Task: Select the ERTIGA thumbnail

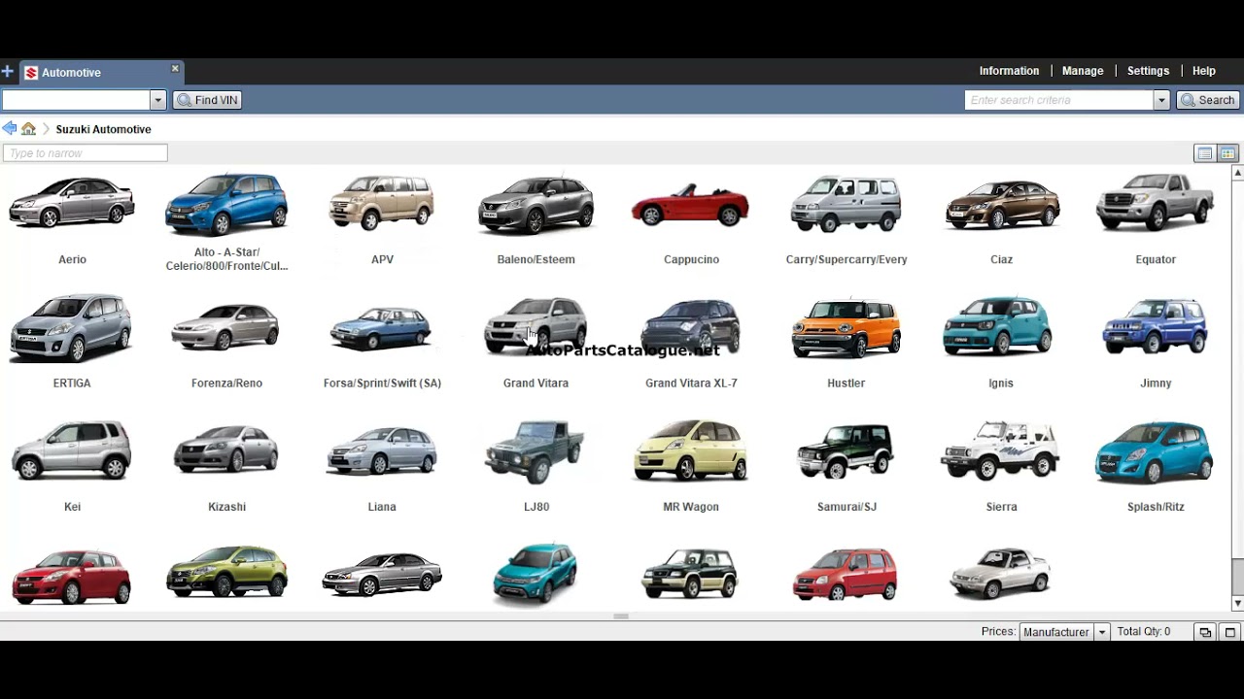Action: tap(70, 328)
